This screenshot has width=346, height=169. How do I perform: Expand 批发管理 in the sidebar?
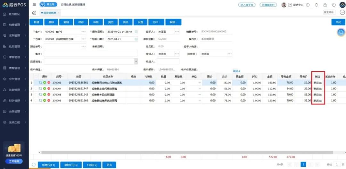click(x=14, y=46)
